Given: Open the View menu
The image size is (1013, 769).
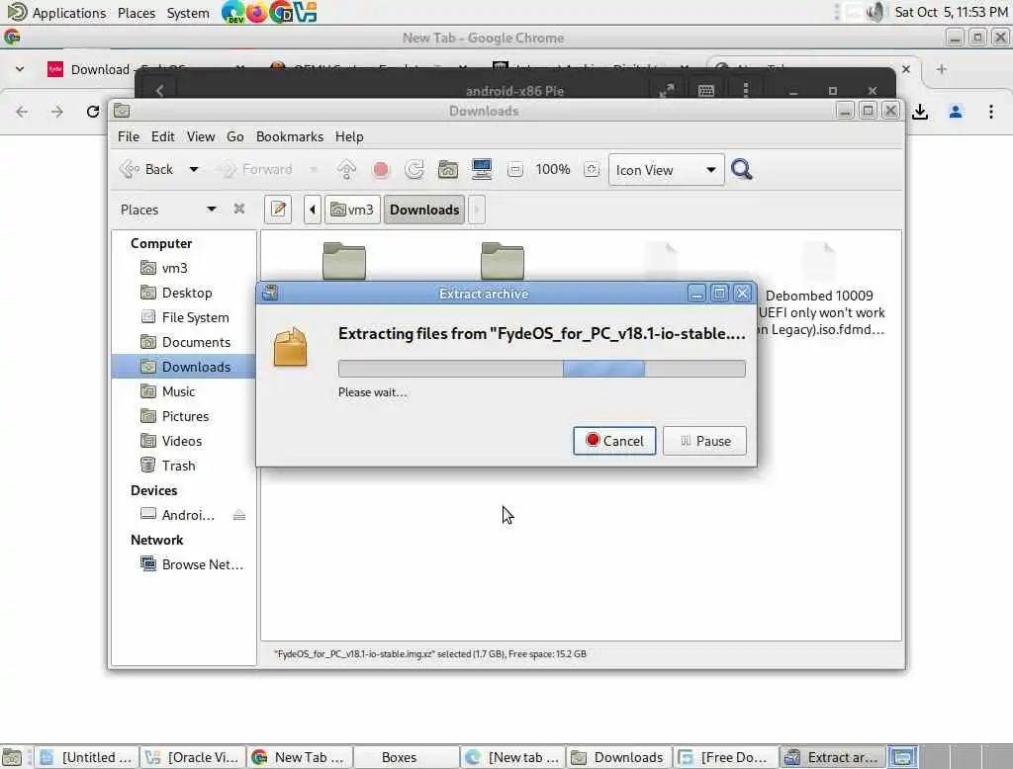Looking at the screenshot, I should pos(201,136).
